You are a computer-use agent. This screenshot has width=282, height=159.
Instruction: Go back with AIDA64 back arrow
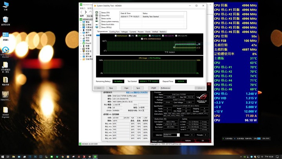(81, 12)
